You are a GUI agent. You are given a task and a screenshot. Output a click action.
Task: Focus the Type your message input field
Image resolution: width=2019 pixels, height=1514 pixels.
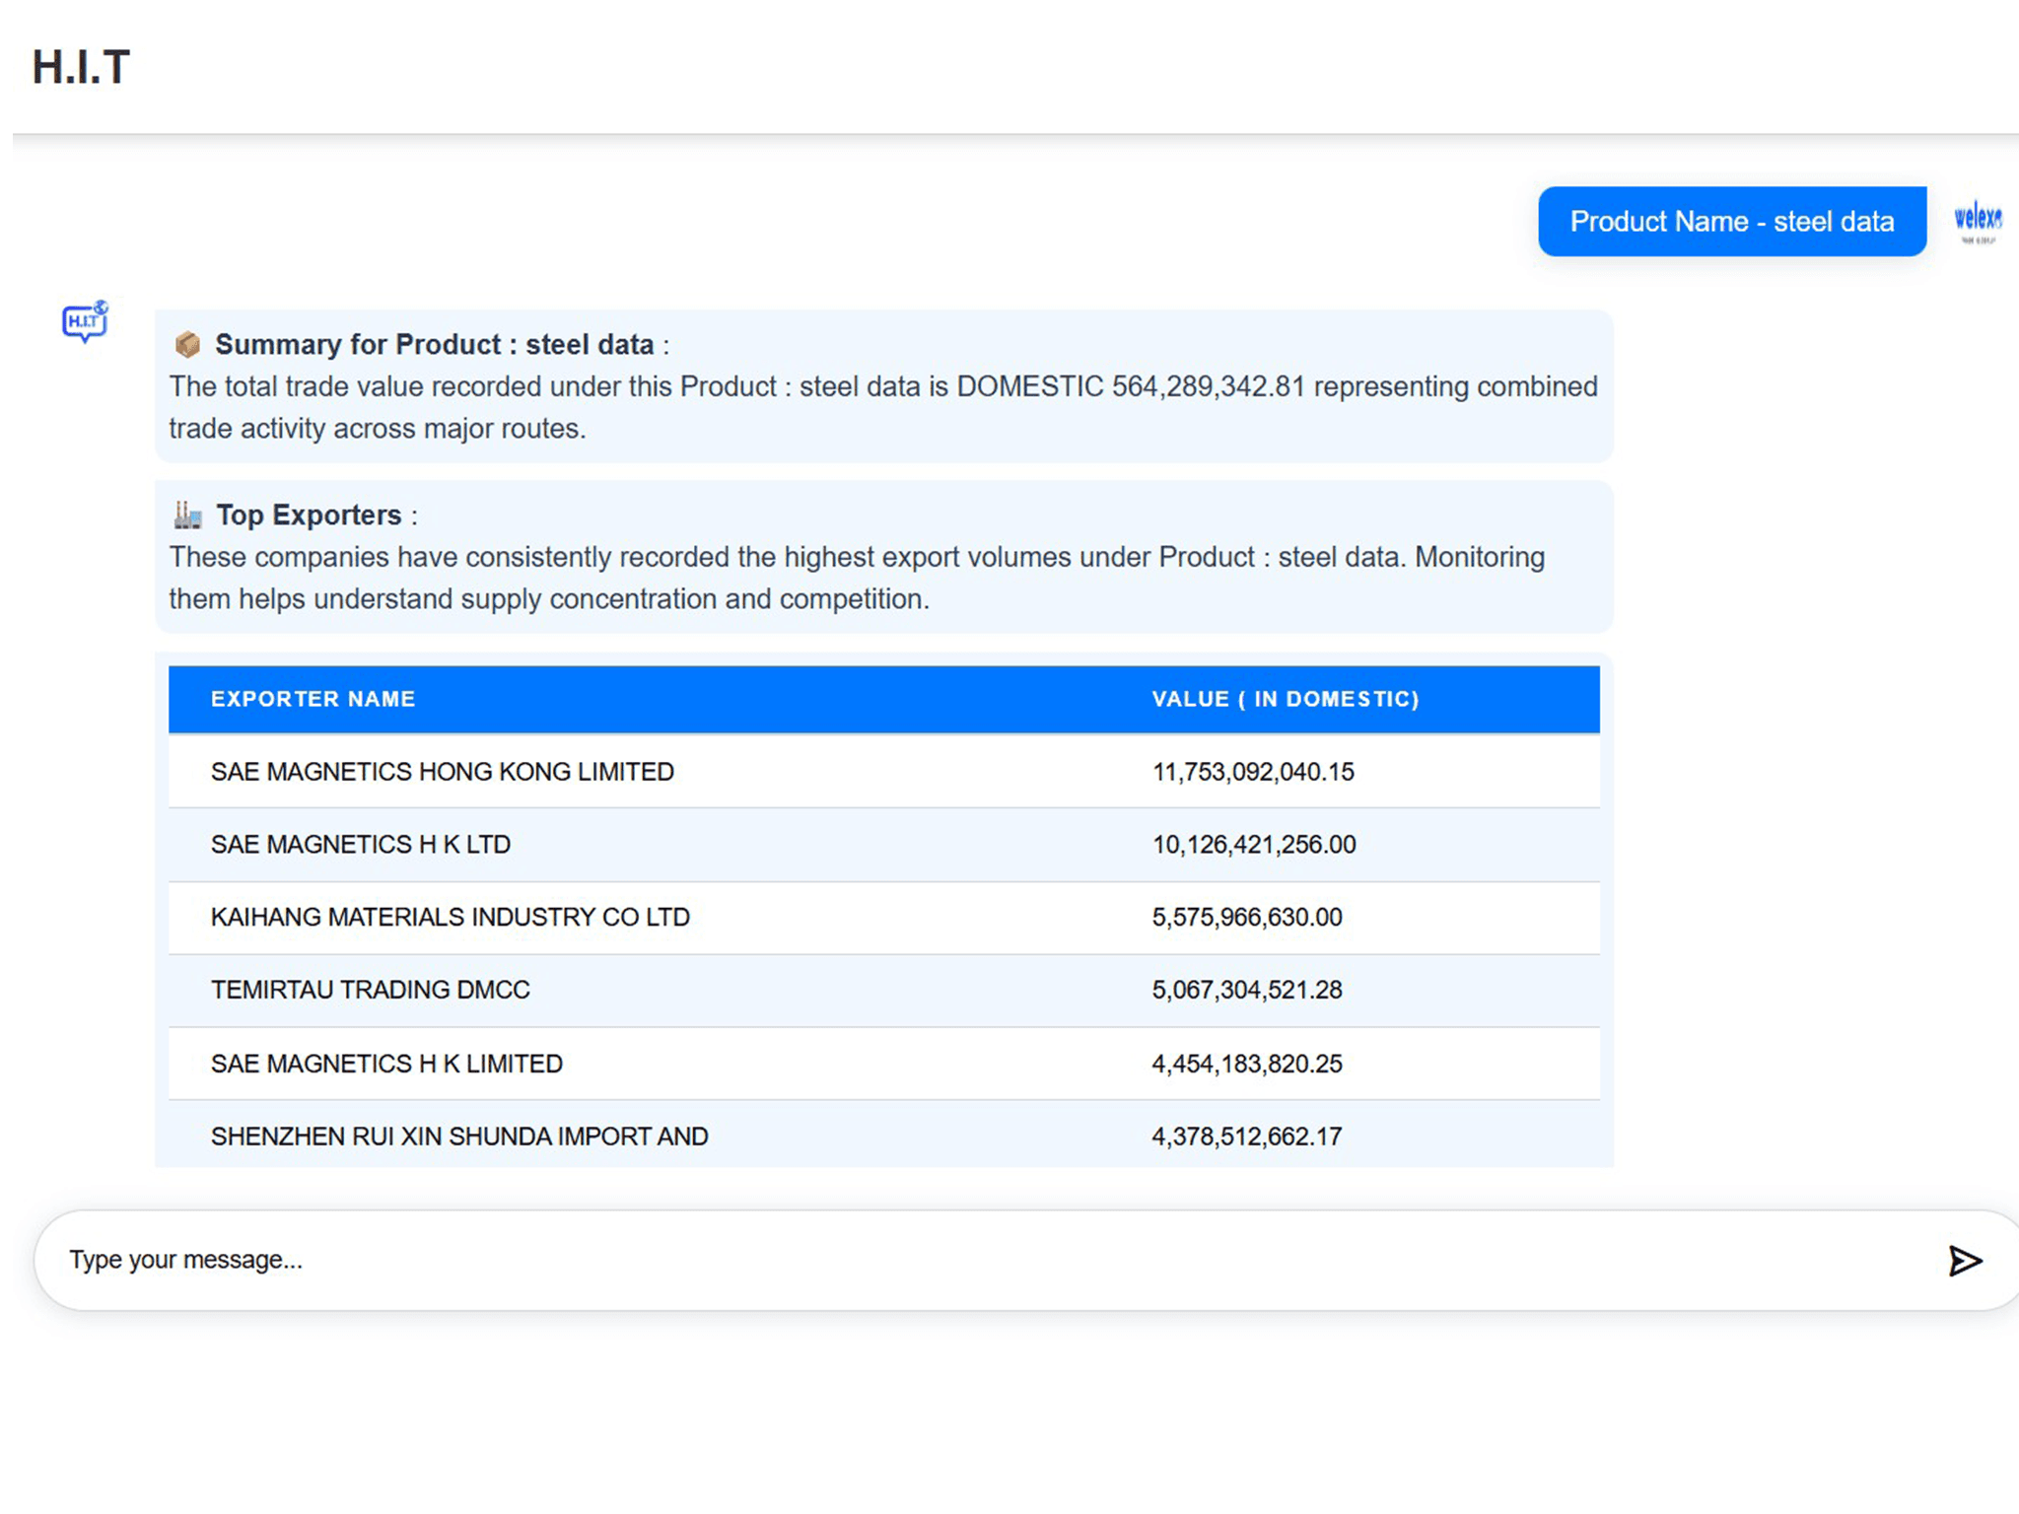coord(986,1260)
